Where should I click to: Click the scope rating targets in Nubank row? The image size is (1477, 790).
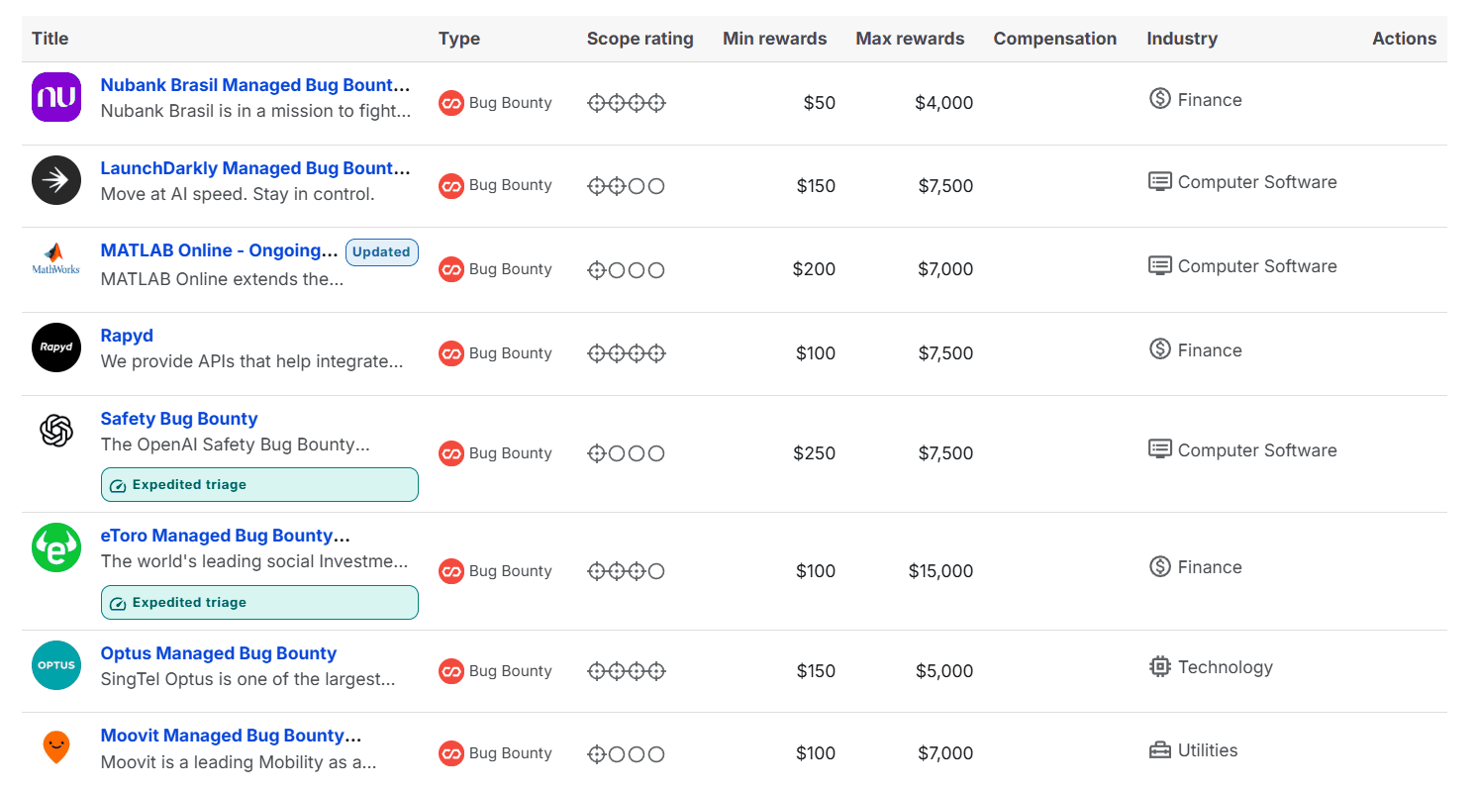pos(627,103)
